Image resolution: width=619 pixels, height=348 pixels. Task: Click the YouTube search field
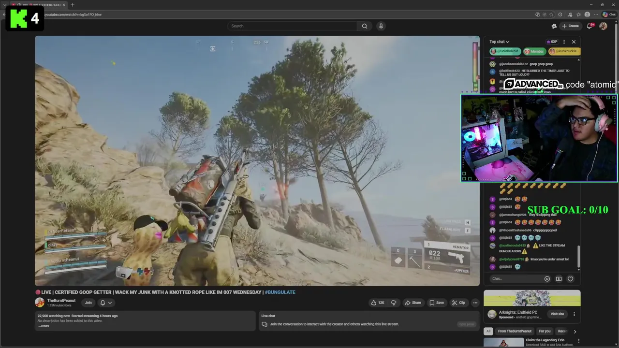[x=293, y=26]
